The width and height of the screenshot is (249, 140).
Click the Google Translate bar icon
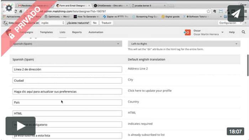pos(5,23)
